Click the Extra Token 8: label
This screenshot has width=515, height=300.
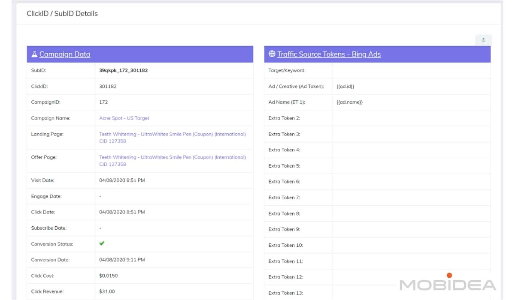coord(285,213)
